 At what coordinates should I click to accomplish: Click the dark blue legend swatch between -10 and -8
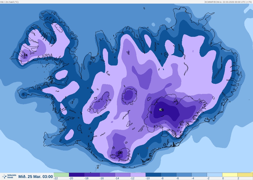click(153, 175)
